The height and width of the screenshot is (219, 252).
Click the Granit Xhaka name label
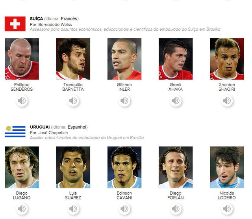pyautogui.click(x=176, y=87)
